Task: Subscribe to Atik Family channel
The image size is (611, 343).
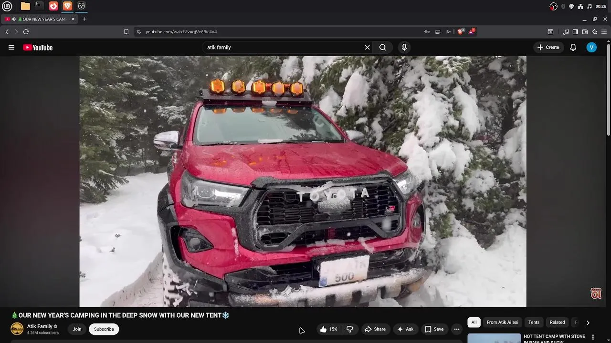Action: [104, 329]
